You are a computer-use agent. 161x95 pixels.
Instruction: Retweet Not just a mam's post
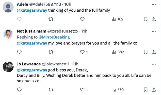51,52
